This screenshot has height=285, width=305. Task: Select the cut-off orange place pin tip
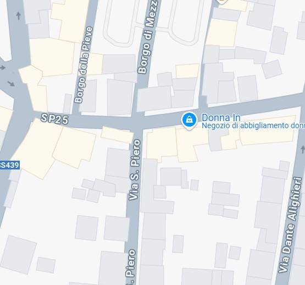pyautogui.click(x=222, y=2)
